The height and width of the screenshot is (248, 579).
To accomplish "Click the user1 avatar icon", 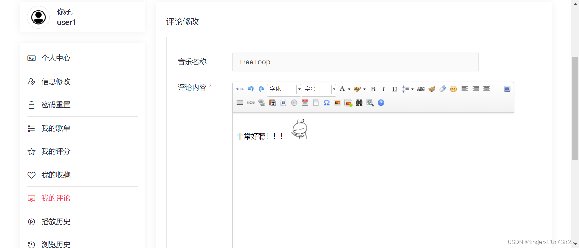I will tap(39, 17).
